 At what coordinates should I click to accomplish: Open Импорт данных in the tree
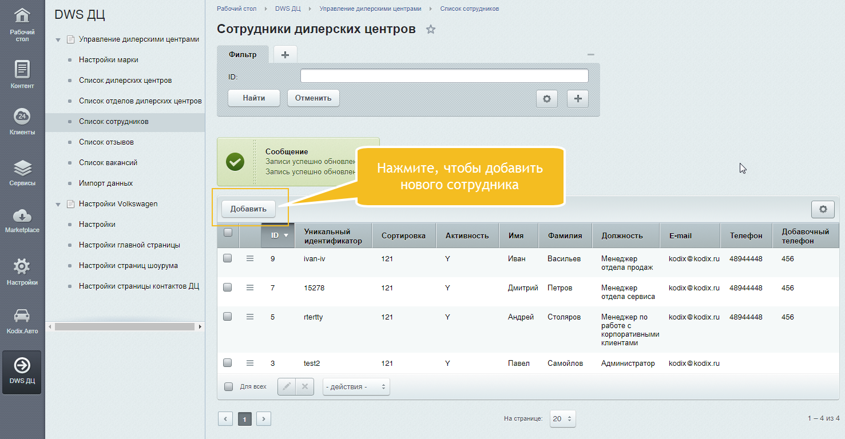pyautogui.click(x=106, y=183)
